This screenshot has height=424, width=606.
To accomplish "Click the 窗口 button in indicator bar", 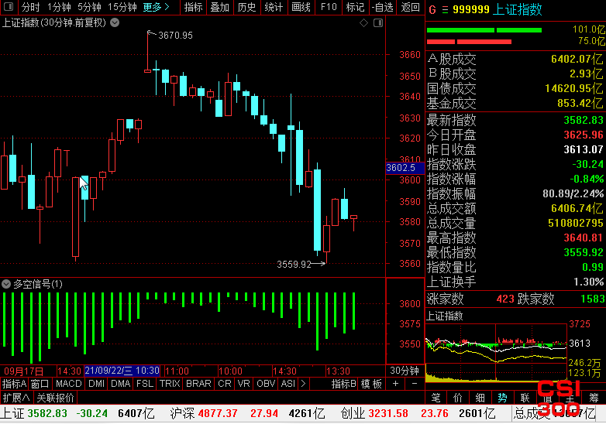I will (40, 384).
